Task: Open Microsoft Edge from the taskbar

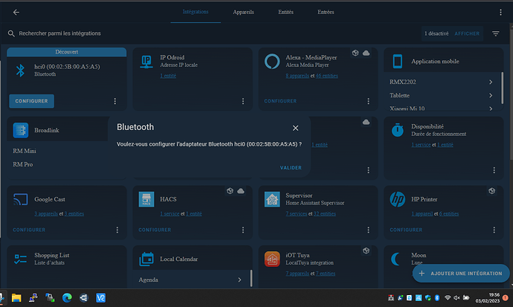Action: 67,297
